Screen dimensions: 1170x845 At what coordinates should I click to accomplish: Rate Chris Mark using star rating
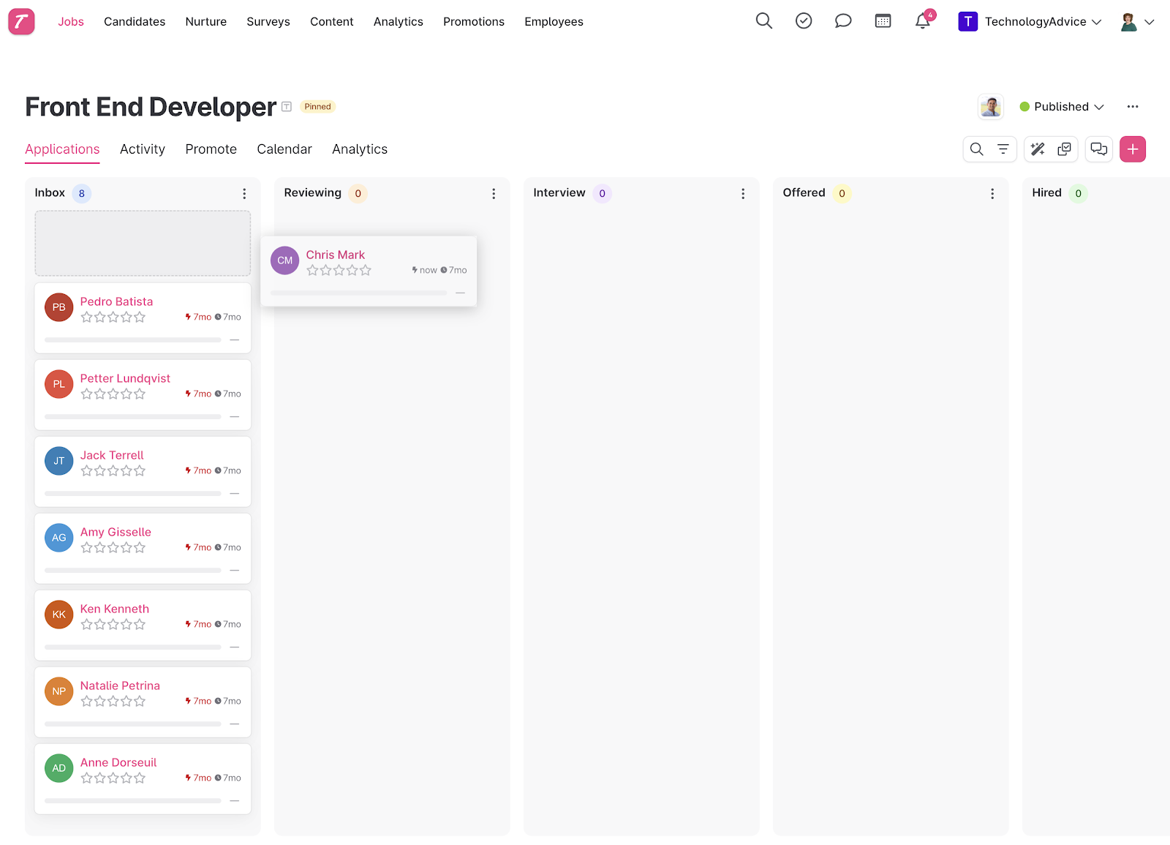339,270
